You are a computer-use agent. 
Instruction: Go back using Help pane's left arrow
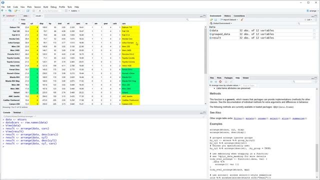[211, 81]
